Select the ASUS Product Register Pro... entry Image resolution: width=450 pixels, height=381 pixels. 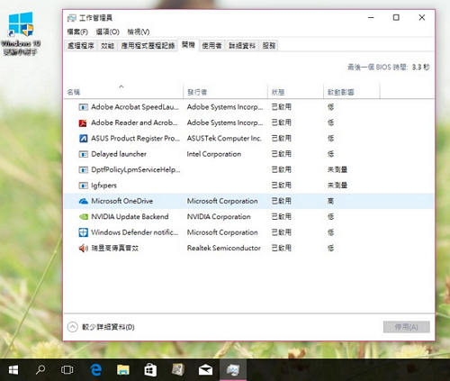coord(135,139)
